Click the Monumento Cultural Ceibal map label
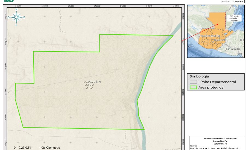This screenshot has height=150, width=246. tap(89, 85)
